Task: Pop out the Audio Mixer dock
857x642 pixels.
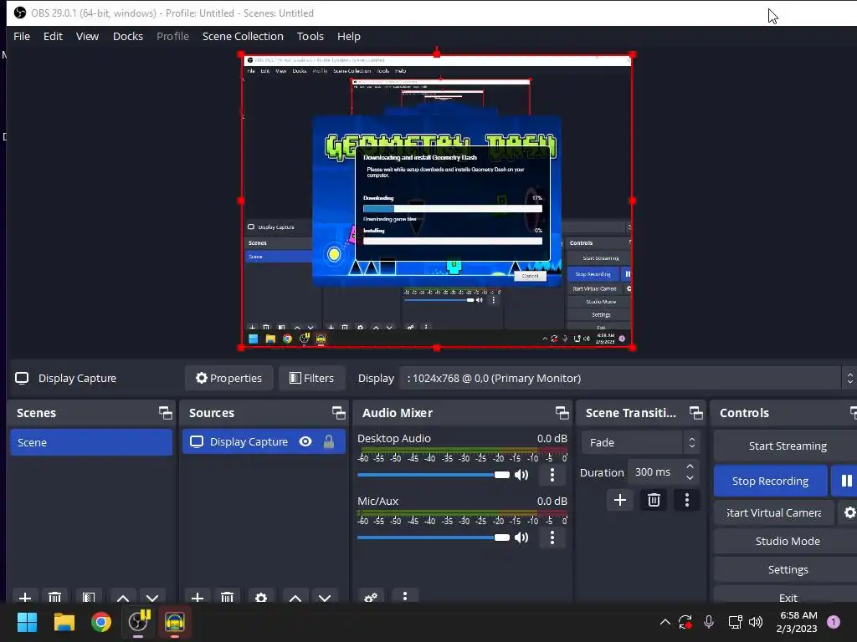Action: 562,413
